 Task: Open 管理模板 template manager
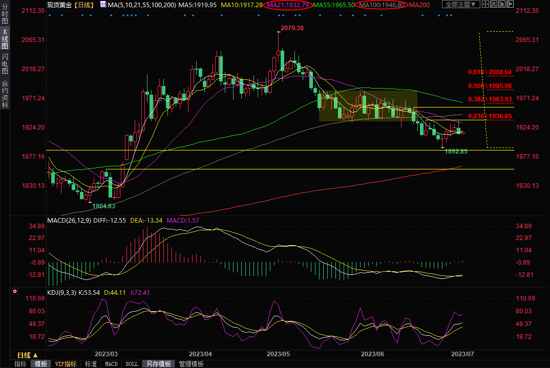tap(191, 364)
